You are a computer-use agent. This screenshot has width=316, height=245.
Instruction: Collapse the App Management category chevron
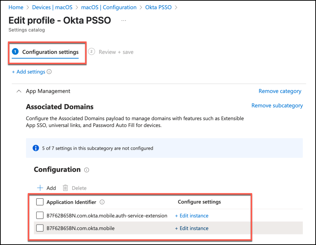[19, 91]
